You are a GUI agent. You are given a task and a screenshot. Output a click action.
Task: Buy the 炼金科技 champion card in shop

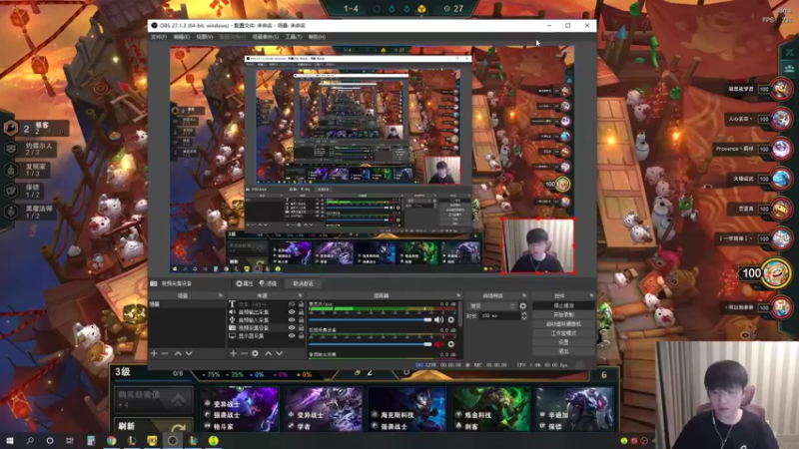491,409
